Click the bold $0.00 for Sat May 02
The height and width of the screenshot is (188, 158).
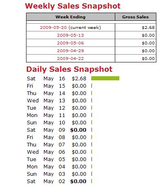pyautogui.click(x=78, y=181)
